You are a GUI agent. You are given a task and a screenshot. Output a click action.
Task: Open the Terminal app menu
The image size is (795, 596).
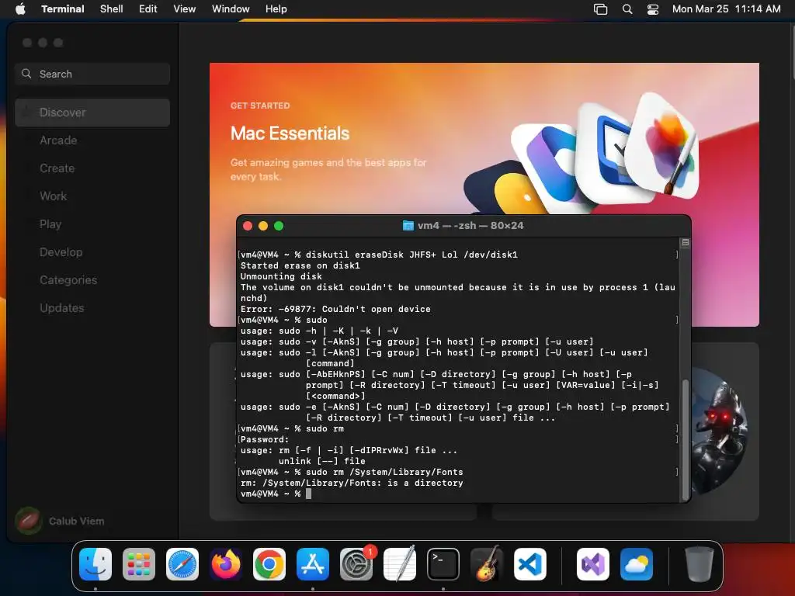(63, 9)
